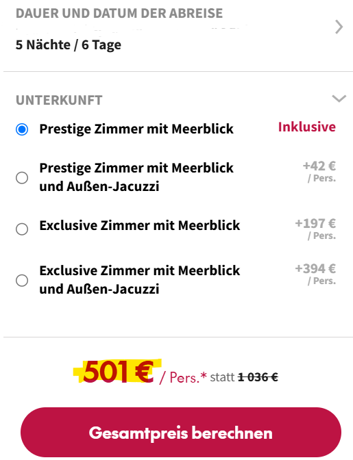Screen dimensions: 353x460
Task: Open the duration and departure date chevron
Action: pyautogui.click(x=339, y=27)
